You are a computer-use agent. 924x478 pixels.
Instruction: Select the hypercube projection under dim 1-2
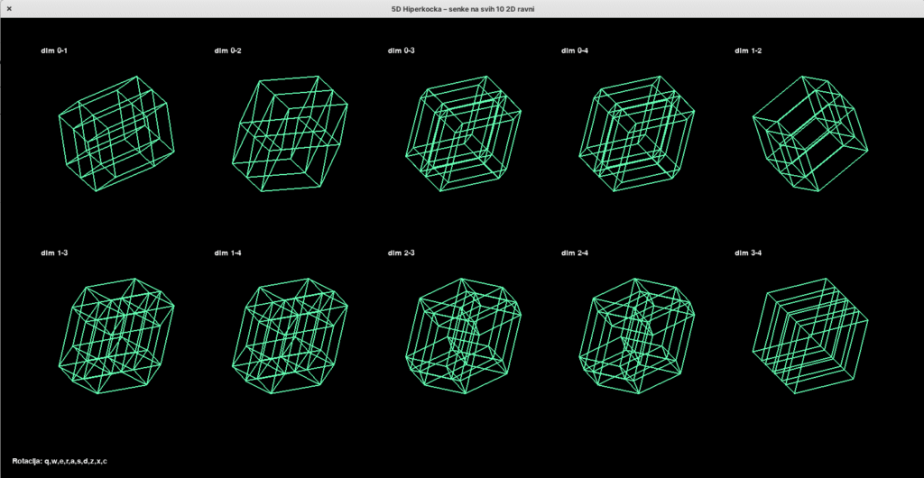(x=810, y=133)
